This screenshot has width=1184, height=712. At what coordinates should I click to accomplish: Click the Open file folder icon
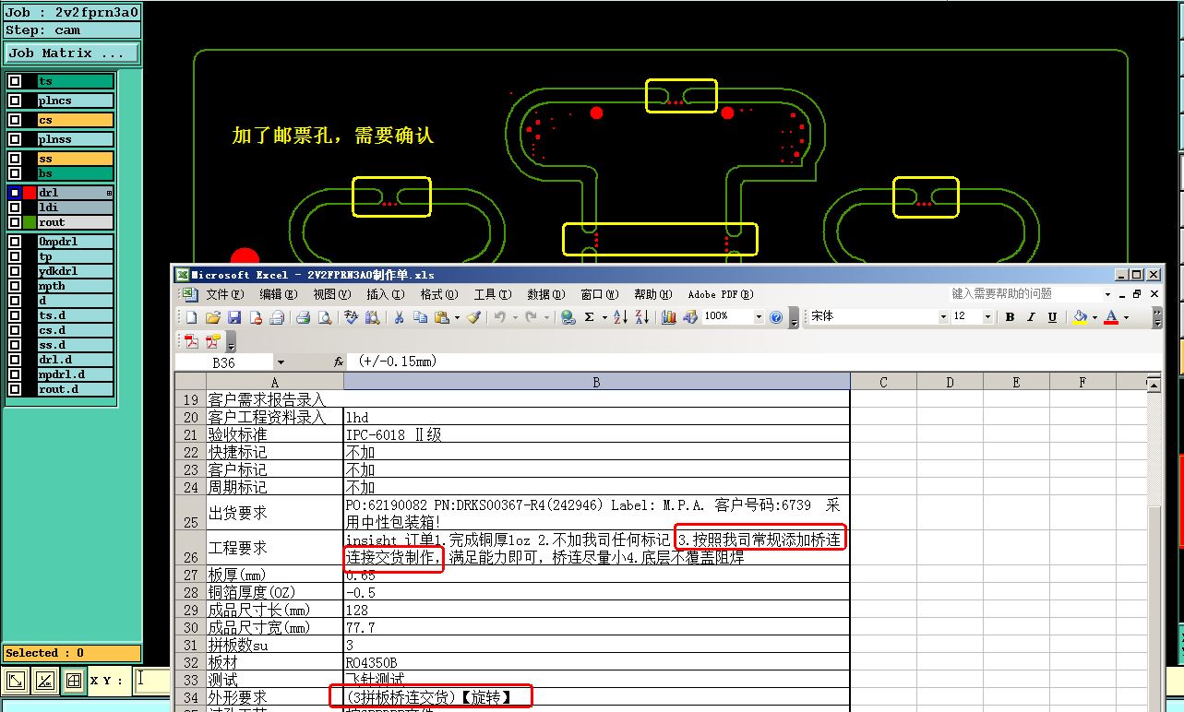coord(212,317)
